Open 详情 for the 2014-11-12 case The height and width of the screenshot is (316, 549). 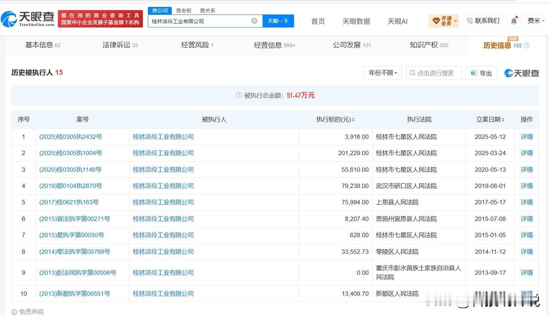click(x=527, y=252)
